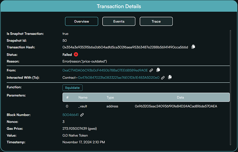Click the 'Transaction Hash:' label
This screenshot has width=238, height=152.
click(x=21, y=47)
